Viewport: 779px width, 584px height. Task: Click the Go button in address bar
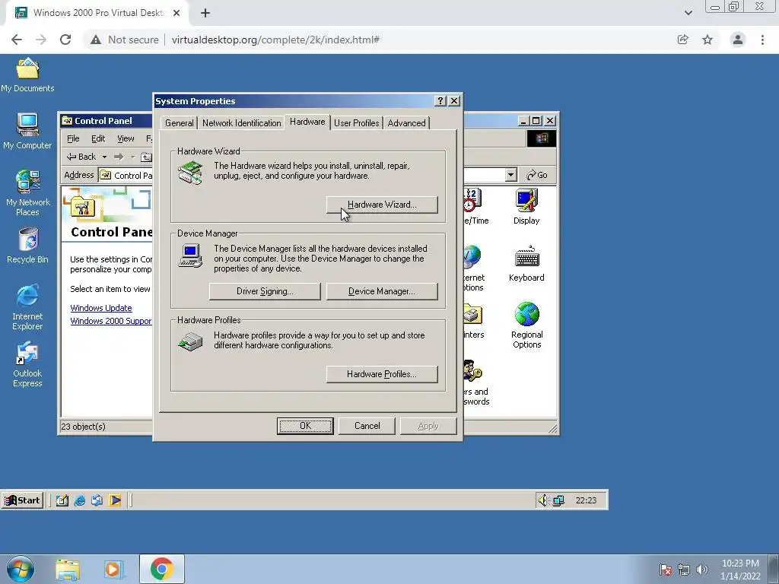pos(537,175)
